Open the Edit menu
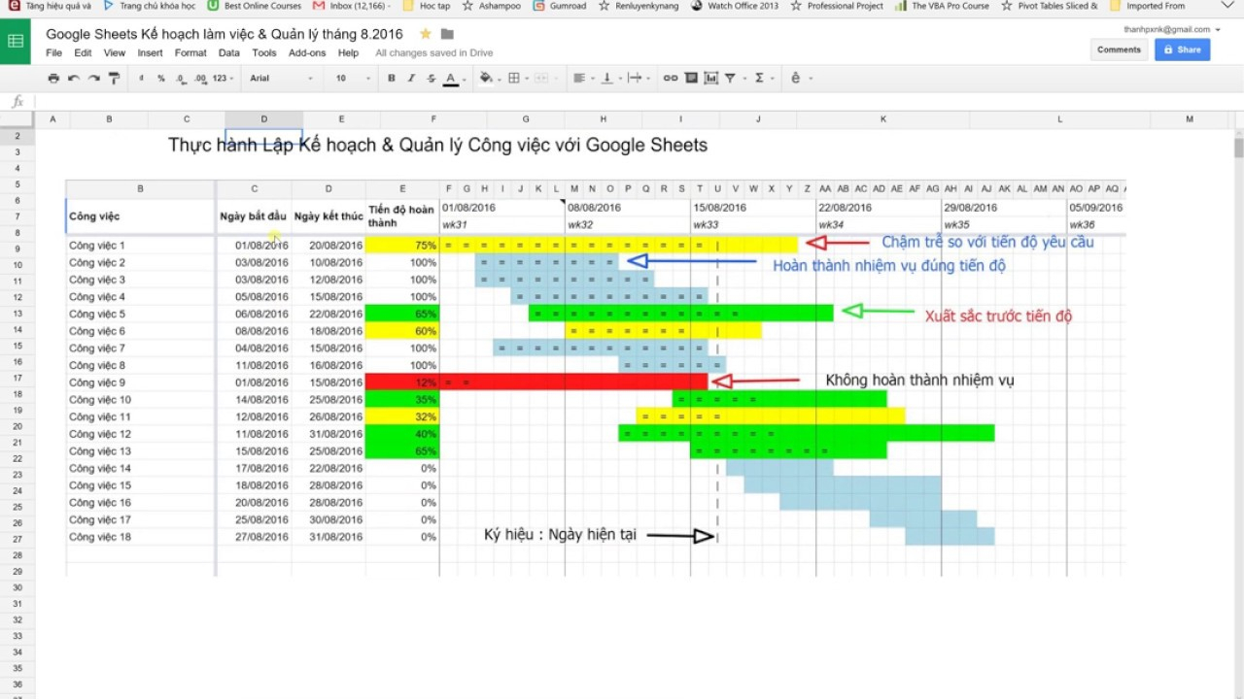The image size is (1244, 699). coord(83,52)
